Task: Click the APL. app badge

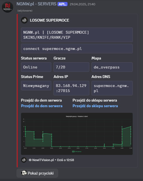Action: tap(62, 4)
